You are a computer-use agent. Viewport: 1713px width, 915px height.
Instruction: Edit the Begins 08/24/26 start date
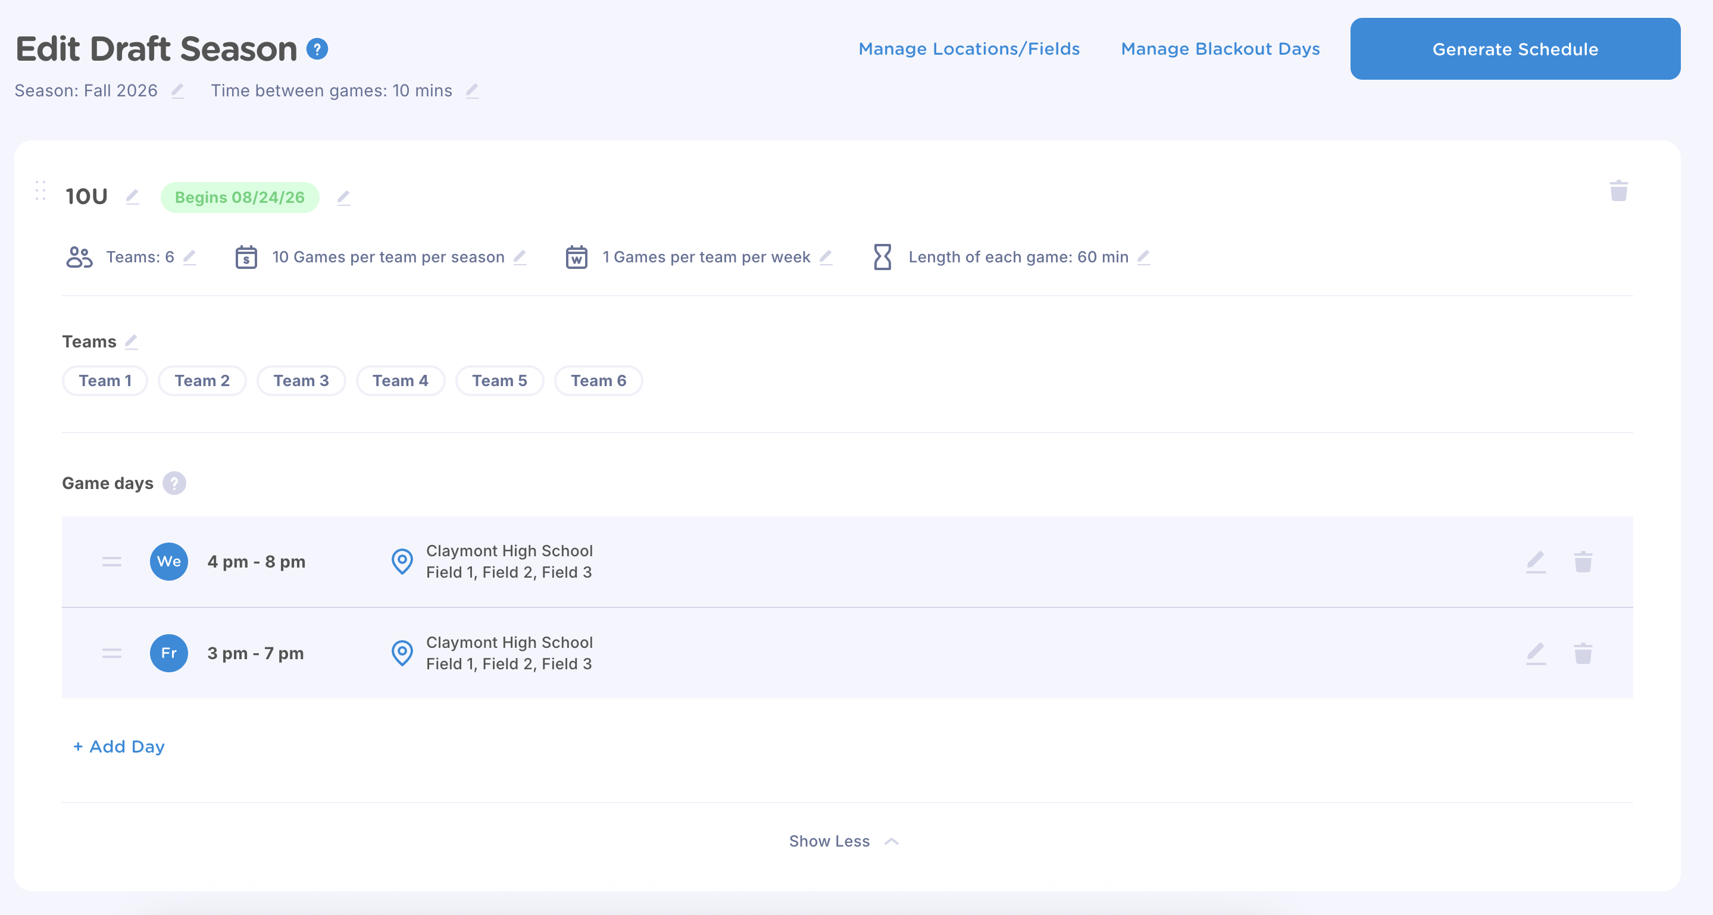tap(343, 198)
